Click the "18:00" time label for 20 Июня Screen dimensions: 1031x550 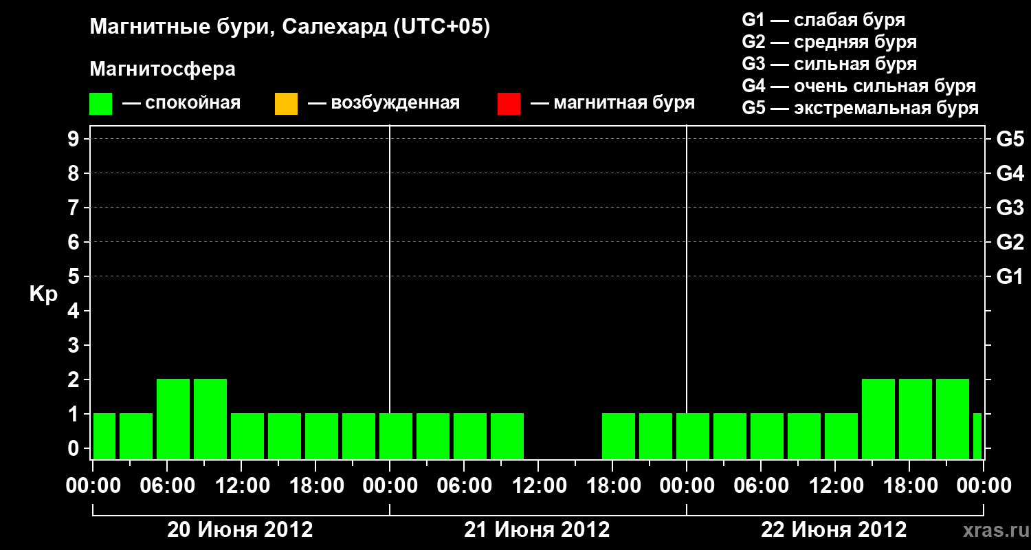(315, 485)
